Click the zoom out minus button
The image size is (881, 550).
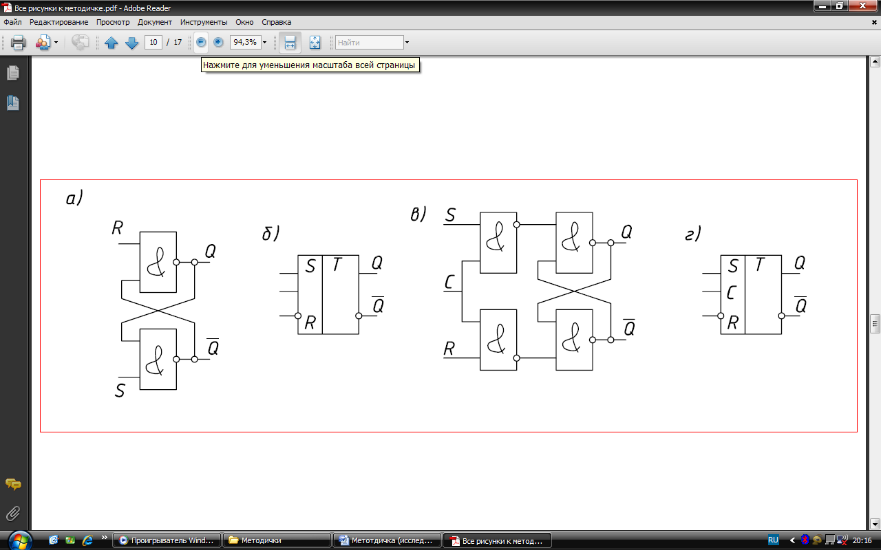[x=201, y=43]
